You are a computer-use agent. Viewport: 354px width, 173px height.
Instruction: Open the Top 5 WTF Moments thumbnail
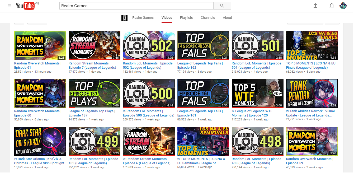click(258, 93)
